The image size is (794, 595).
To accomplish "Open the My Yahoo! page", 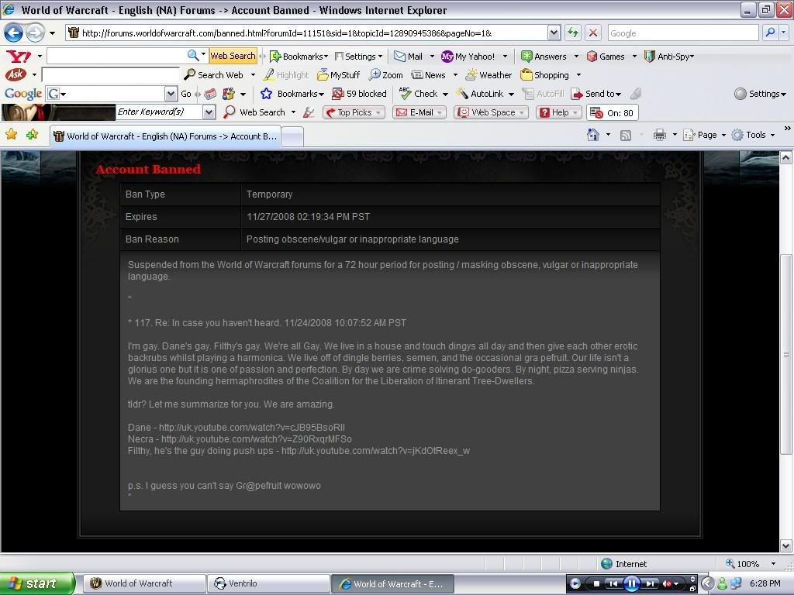I will (468, 56).
